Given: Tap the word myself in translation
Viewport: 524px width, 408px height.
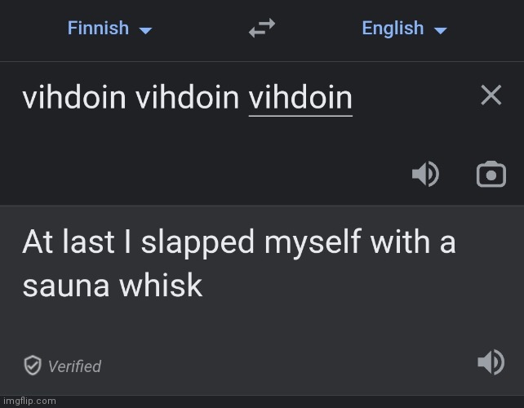Looking at the screenshot, I should pos(312,243).
